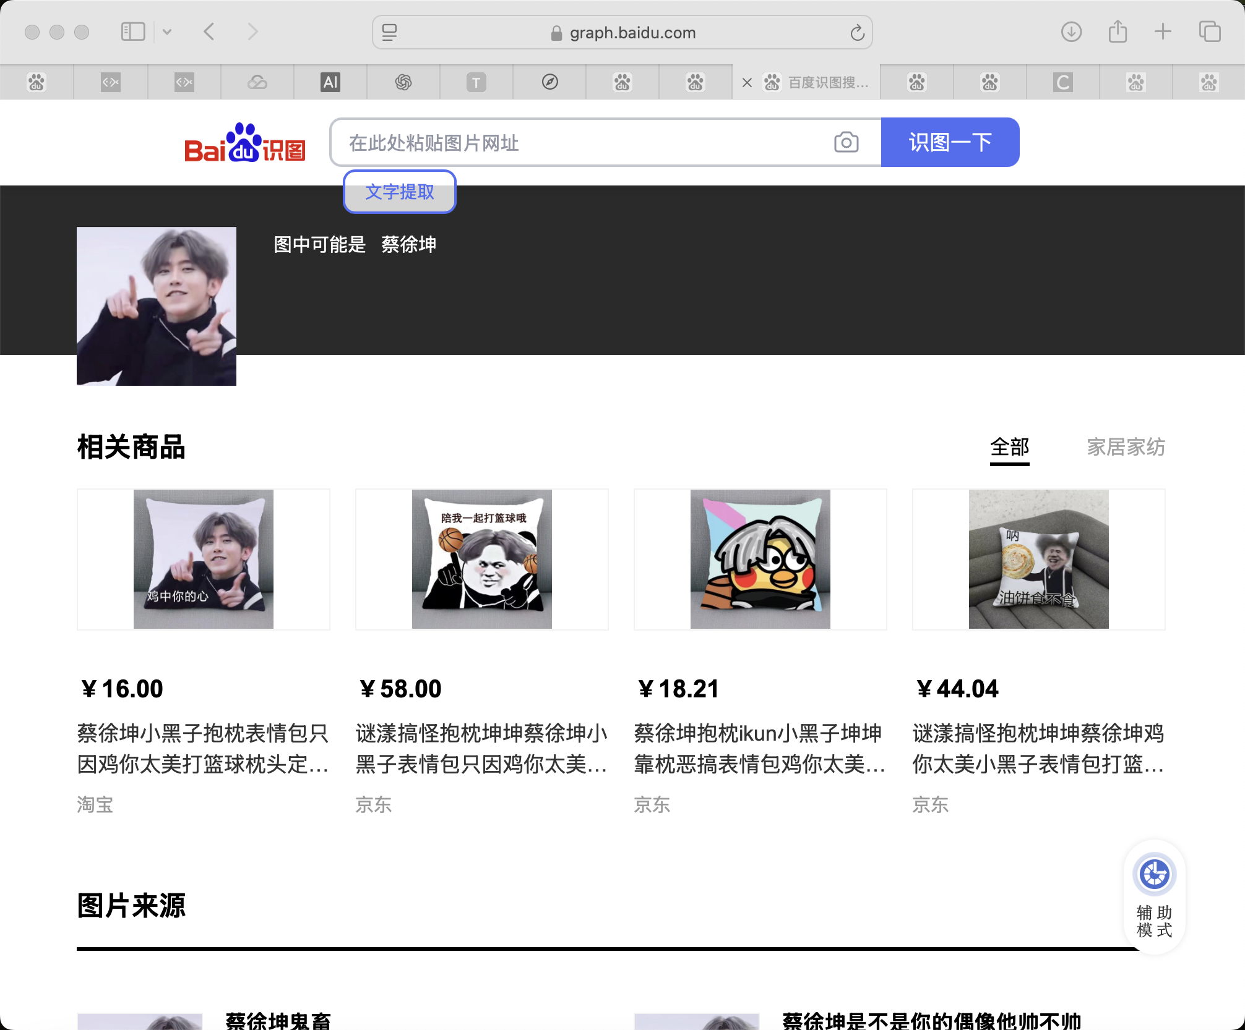Open the Baidu 识图 logo
Screen dimensions: 1245x1030
(x=245, y=143)
